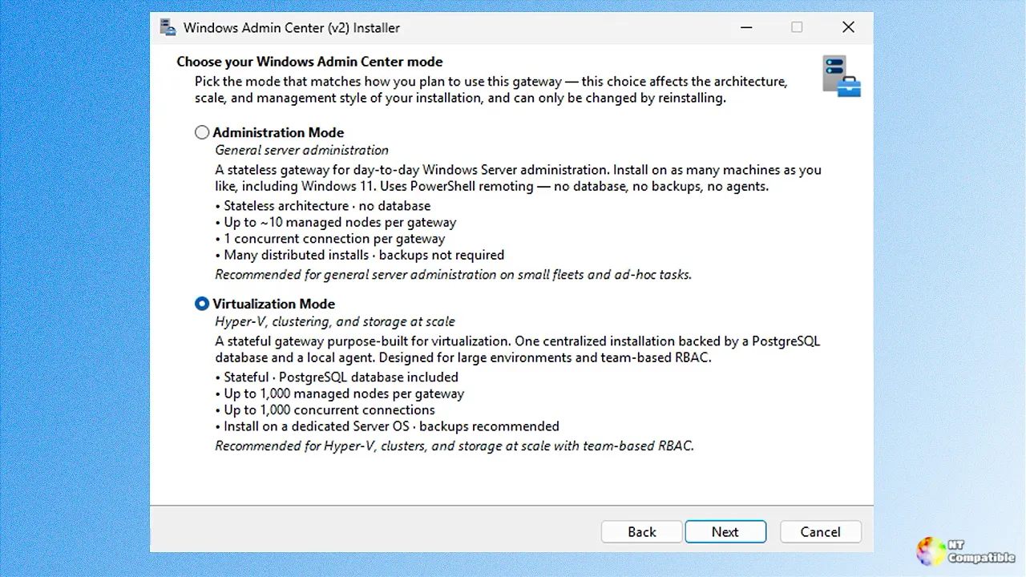Click the Next button
Screen dimensions: 1026x577
pos(725,531)
